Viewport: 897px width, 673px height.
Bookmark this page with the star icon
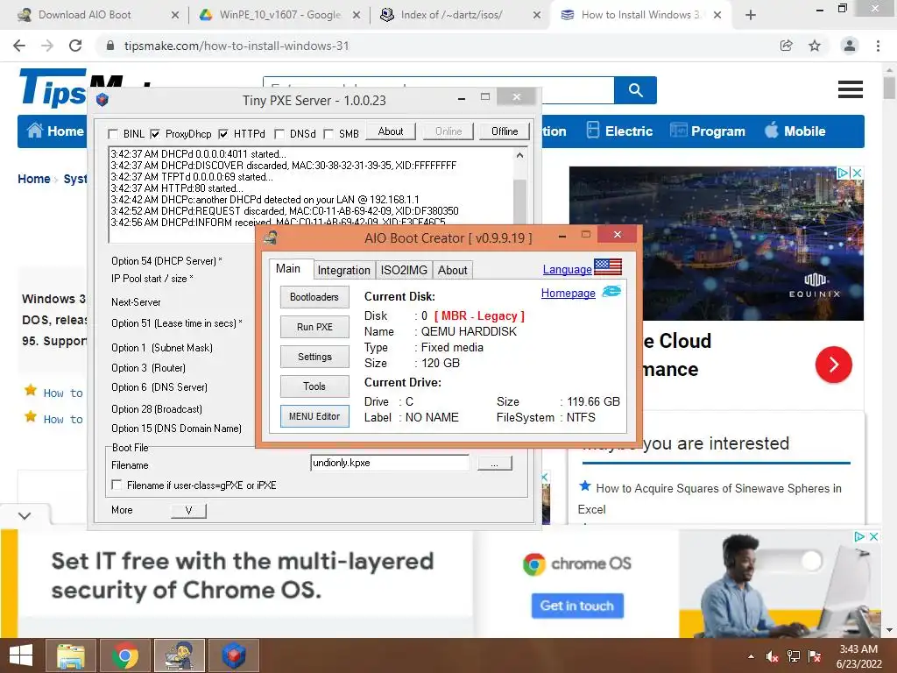(x=815, y=46)
